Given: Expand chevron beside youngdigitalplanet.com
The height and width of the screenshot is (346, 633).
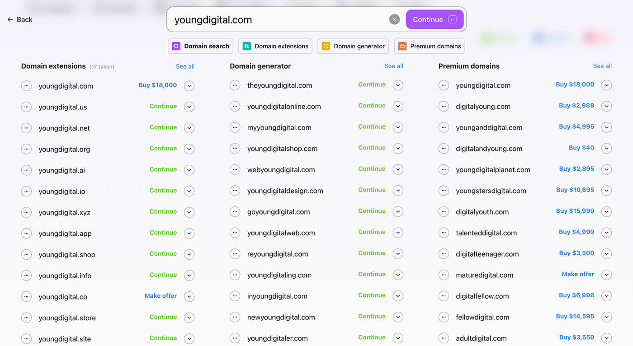Looking at the screenshot, I should pyautogui.click(x=606, y=170).
